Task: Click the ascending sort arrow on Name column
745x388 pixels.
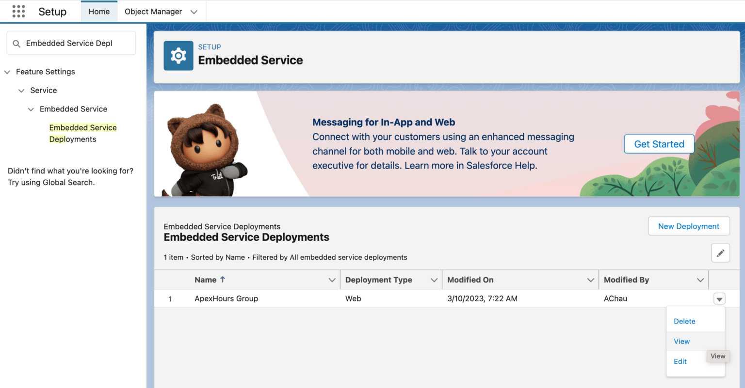Action: click(x=220, y=279)
